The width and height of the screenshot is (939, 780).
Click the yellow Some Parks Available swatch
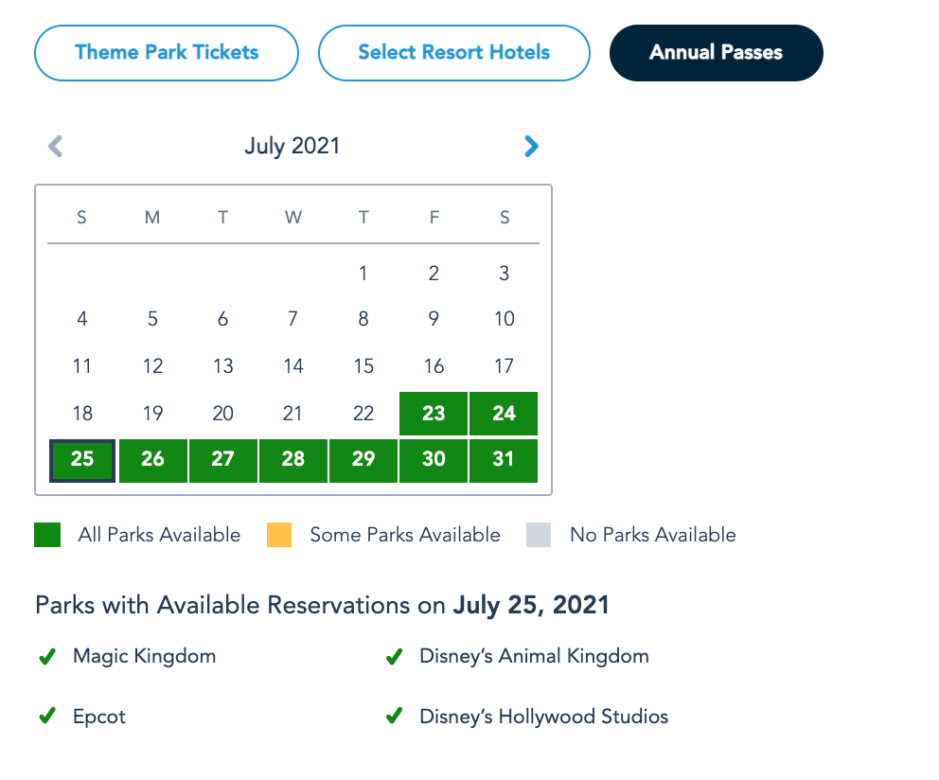[x=279, y=535]
